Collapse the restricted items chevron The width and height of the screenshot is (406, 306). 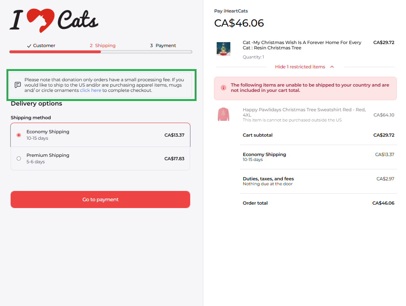[332, 67]
